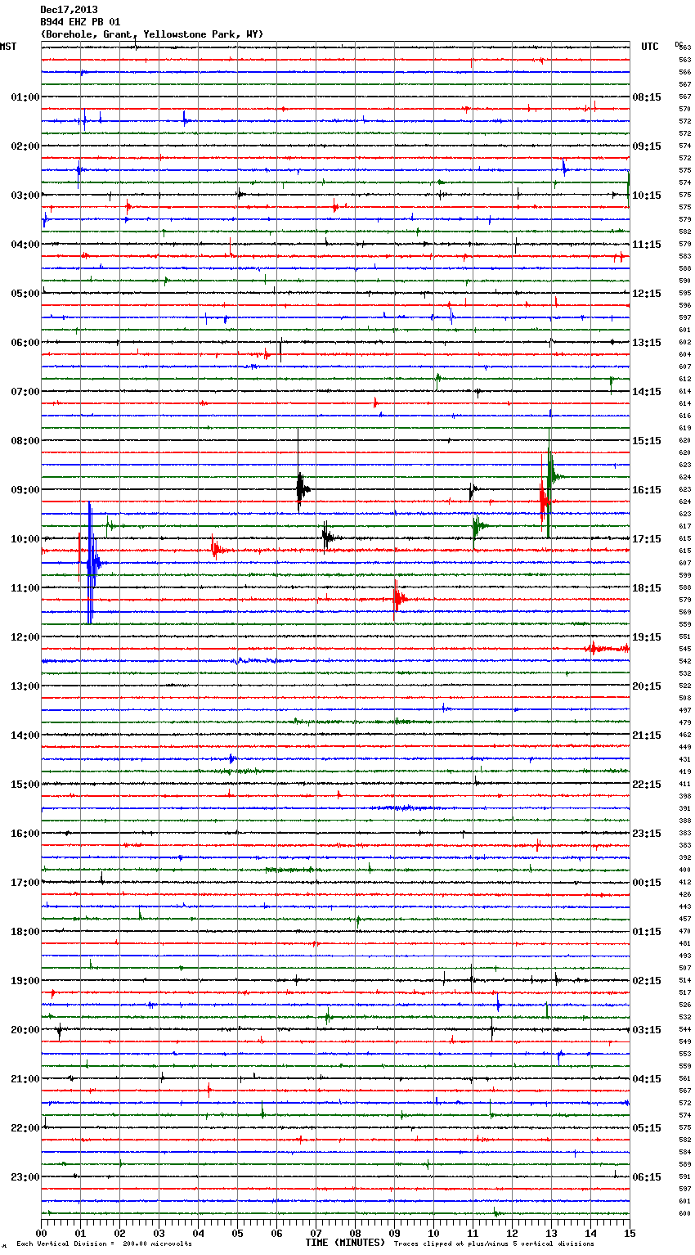Click the 18:15 UTC time label

tap(647, 588)
